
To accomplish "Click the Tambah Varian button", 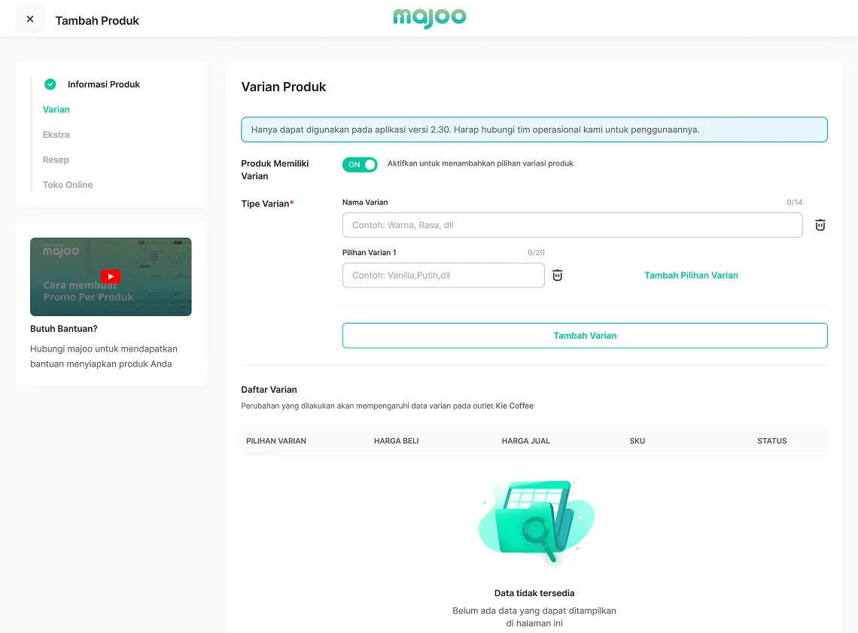I will [585, 336].
